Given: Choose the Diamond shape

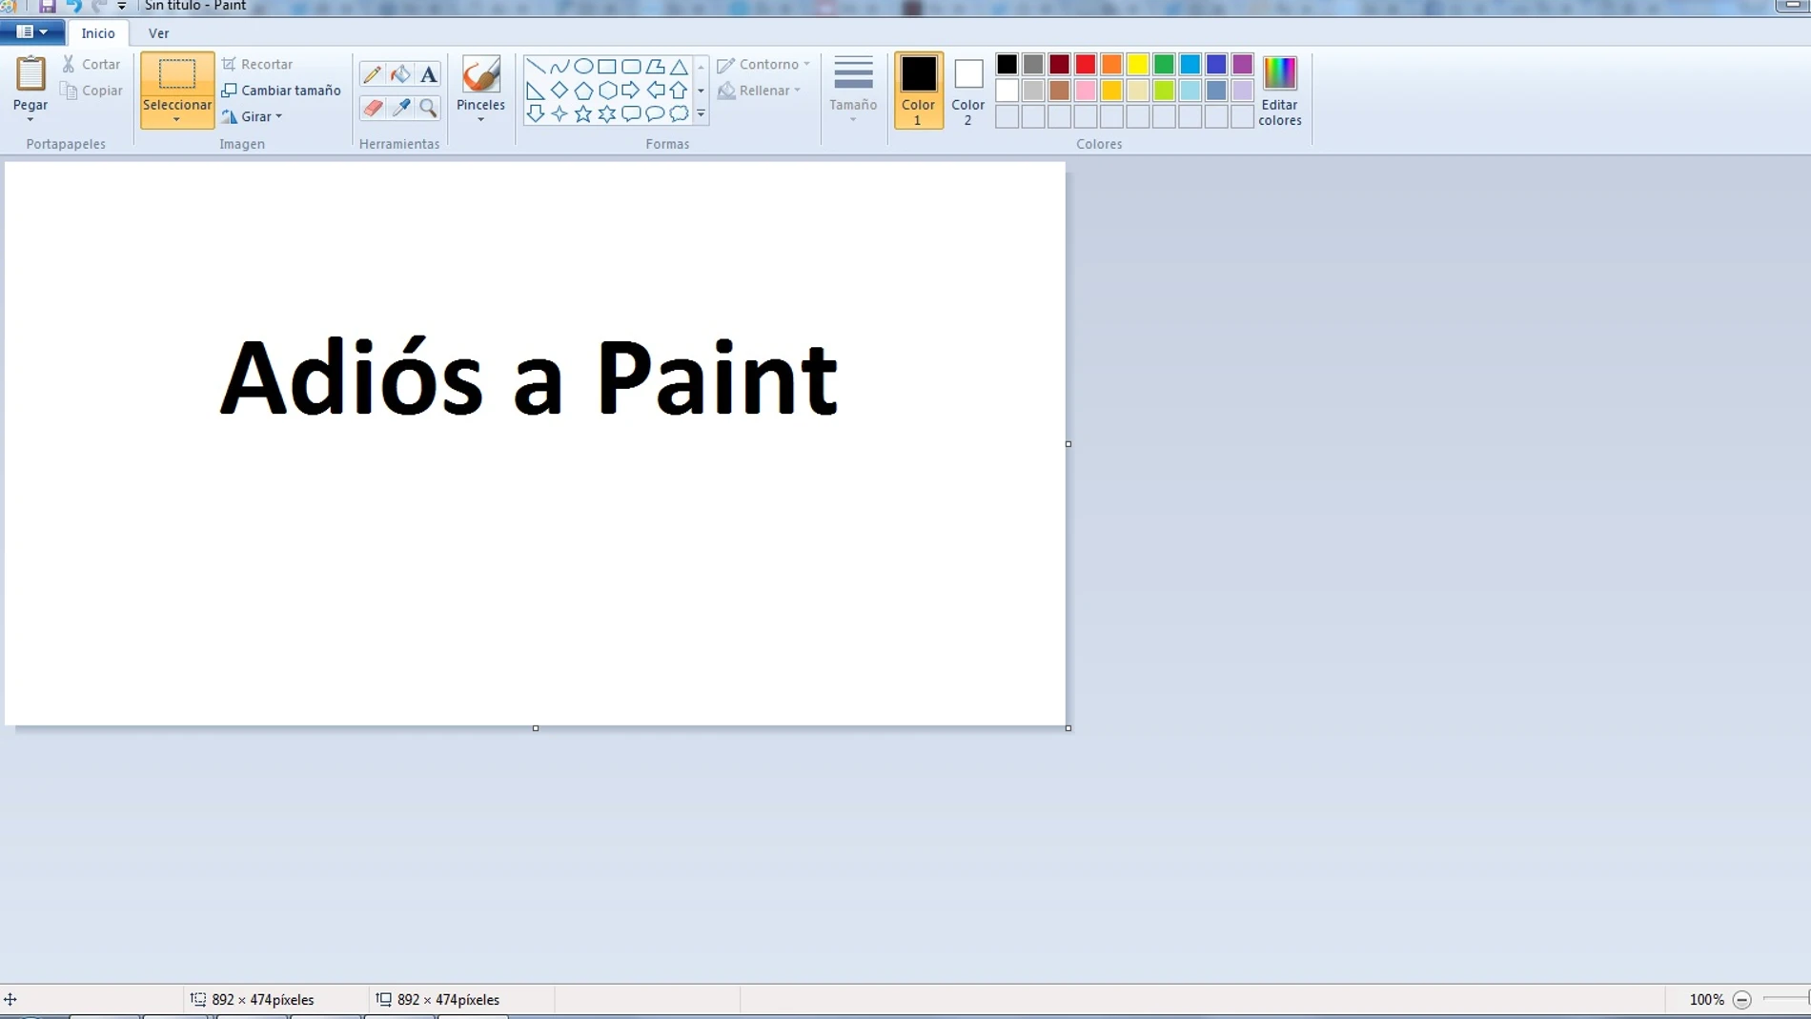Looking at the screenshot, I should pos(560,91).
